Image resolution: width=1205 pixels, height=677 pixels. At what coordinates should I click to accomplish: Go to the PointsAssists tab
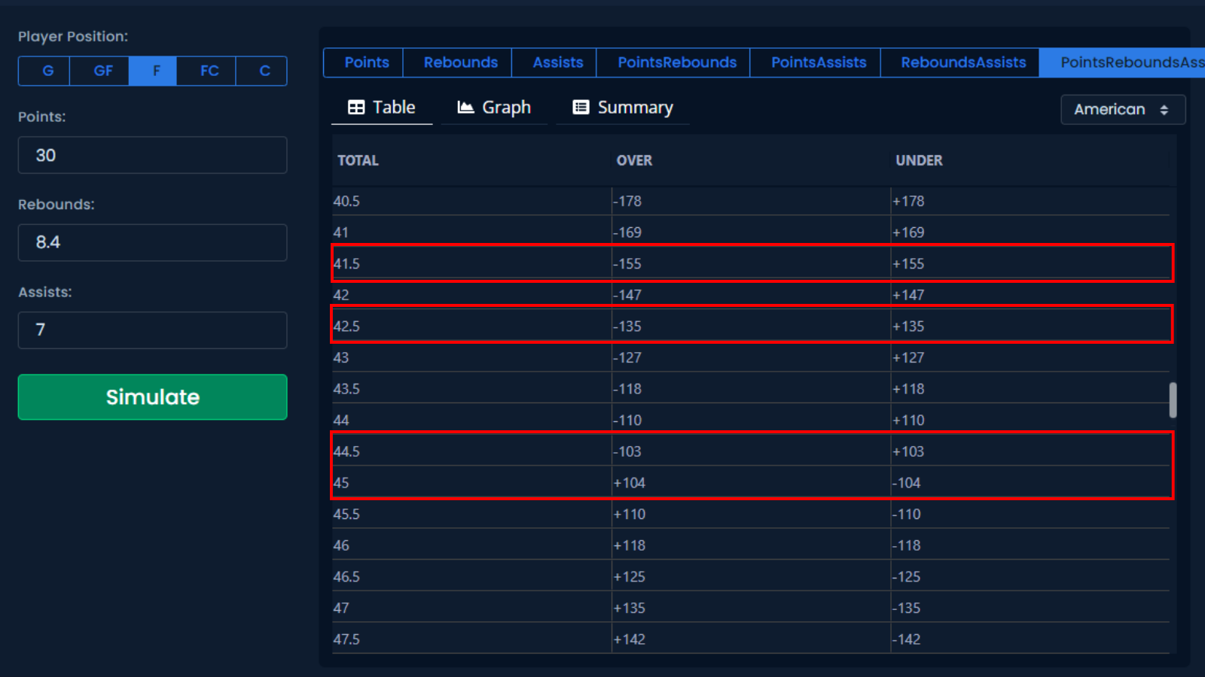818,62
